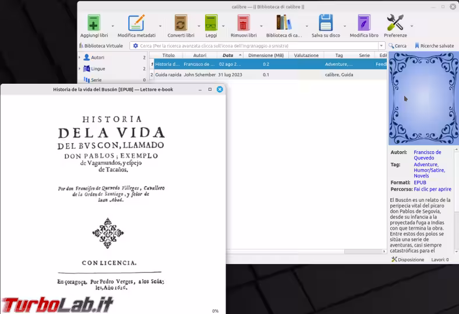Sort by the Data column header
Image resolution: width=459 pixels, height=314 pixels.
230,55
